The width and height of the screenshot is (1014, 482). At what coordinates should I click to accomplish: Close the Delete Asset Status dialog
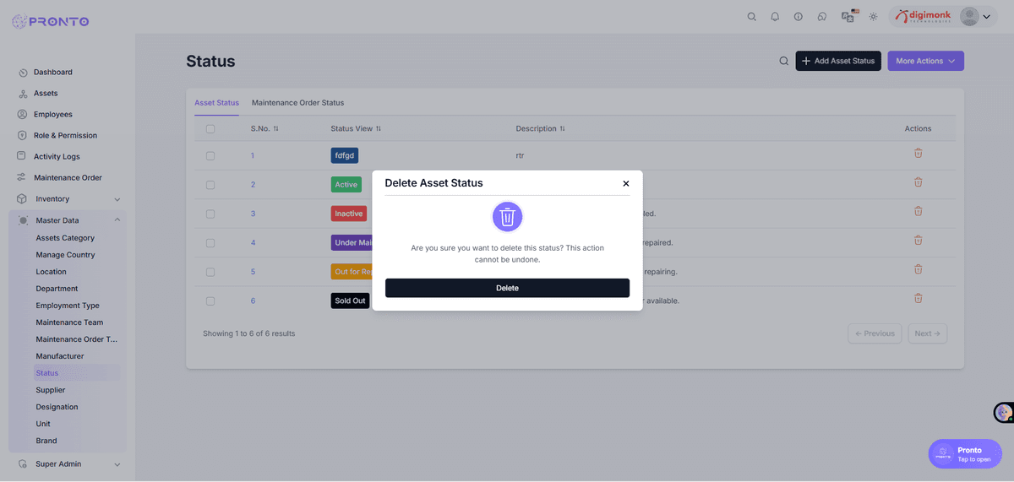coord(625,183)
